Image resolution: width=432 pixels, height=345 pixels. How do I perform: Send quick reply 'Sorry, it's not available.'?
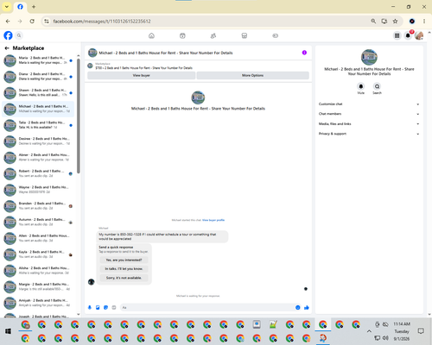click(124, 278)
